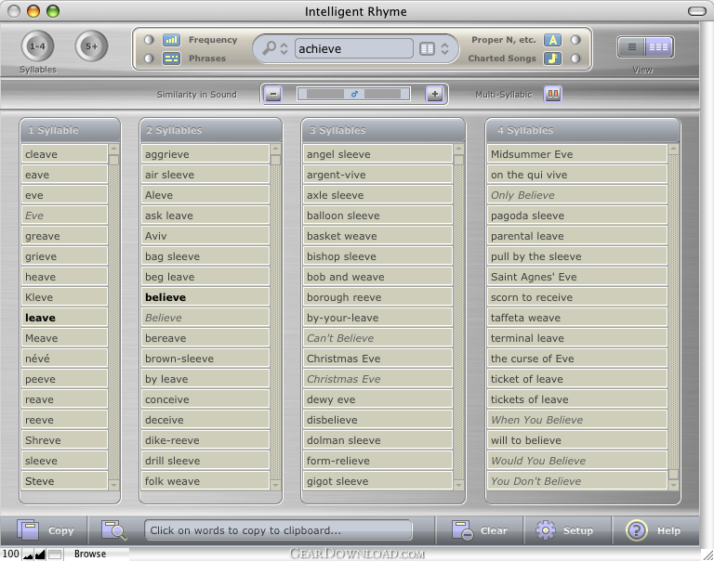Click down arrow of 4 Syllables scrollbar
The image size is (714, 561).
pos(673,485)
